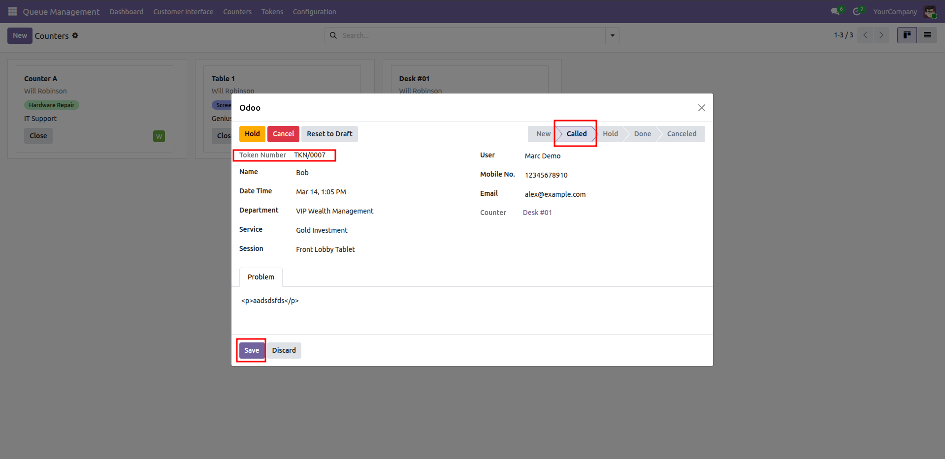945x459 pixels.
Task: Open the activities clock icon
Action: 858,11
